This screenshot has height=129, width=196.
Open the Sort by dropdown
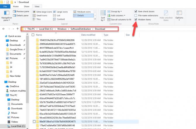[103, 16]
